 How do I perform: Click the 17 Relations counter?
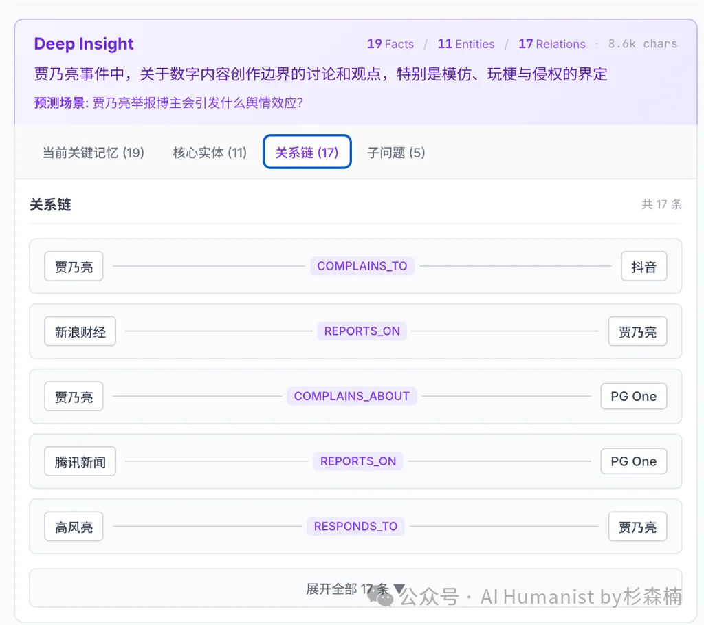click(x=551, y=44)
